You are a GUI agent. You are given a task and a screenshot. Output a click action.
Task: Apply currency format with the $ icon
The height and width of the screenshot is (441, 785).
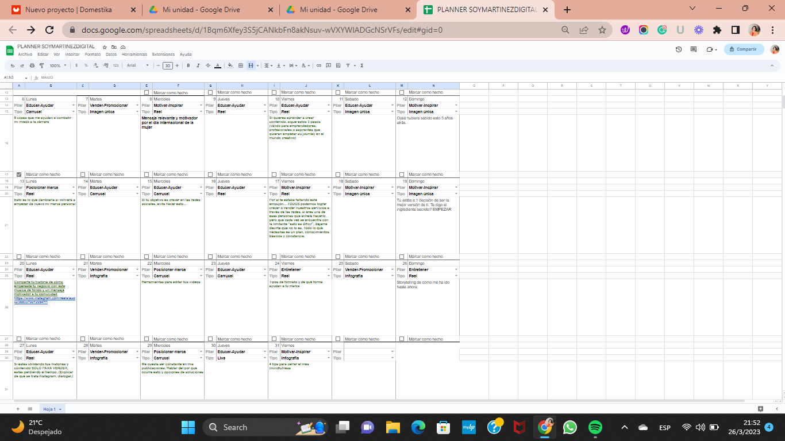(76, 65)
